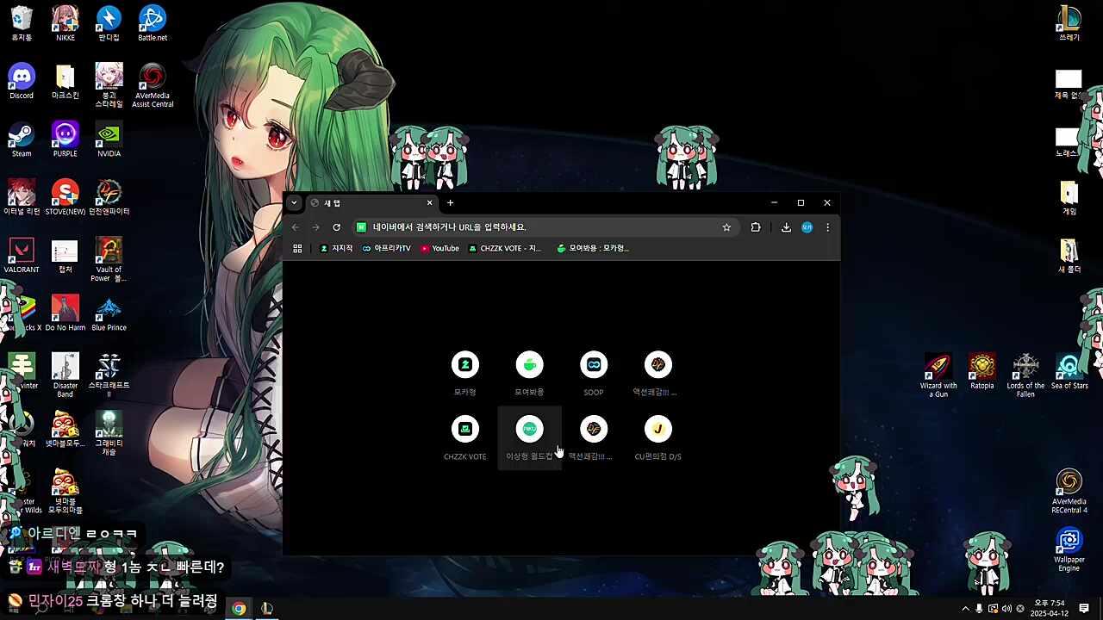This screenshot has width=1103, height=620.
Task: Open the 모여봐용 shortcut tile
Action: click(529, 374)
